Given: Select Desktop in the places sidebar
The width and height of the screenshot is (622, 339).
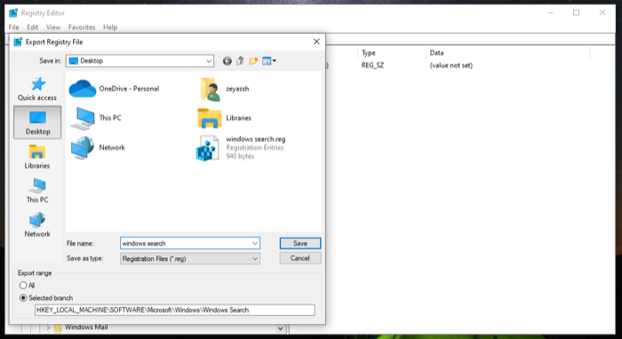Looking at the screenshot, I should [x=37, y=122].
